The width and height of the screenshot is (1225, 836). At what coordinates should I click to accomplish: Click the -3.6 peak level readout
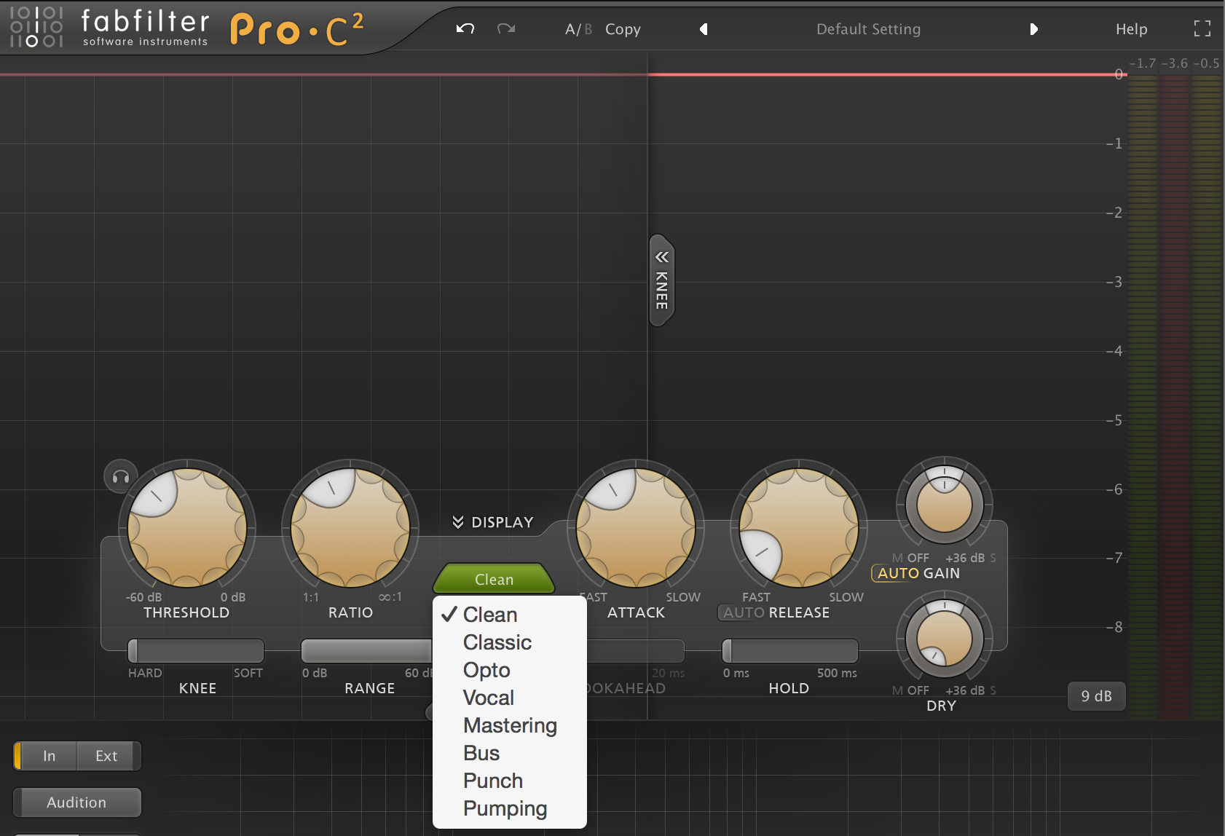(1174, 63)
